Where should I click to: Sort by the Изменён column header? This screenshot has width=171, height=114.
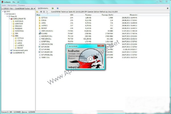133,15
